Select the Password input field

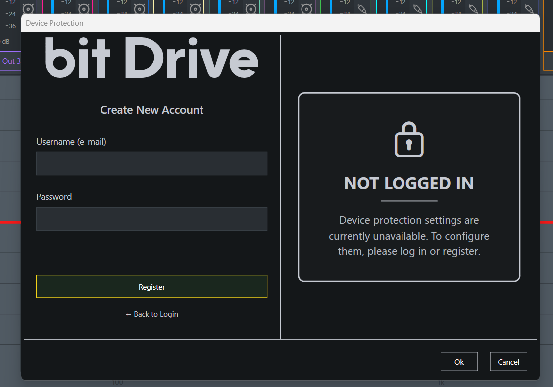(x=151, y=219)
